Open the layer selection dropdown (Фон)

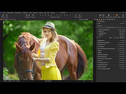click(9, 20)
